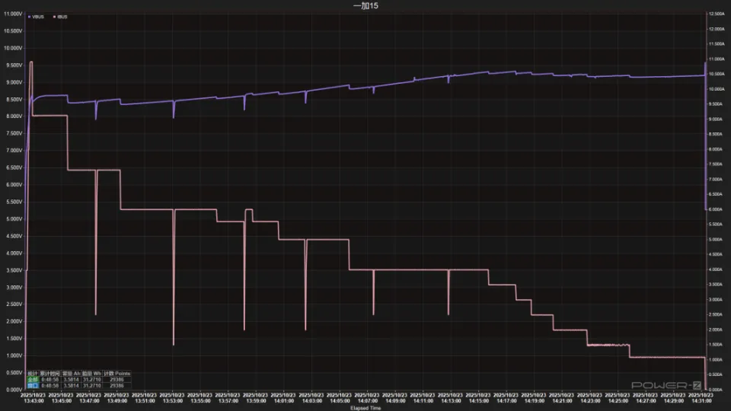Click the 累计时间 column header
Viewport: 731px width, 411px height.
(x=50, y=374)
